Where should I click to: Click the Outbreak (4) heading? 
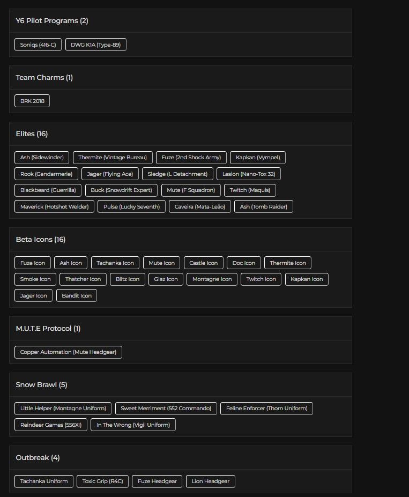click(38, 457)
